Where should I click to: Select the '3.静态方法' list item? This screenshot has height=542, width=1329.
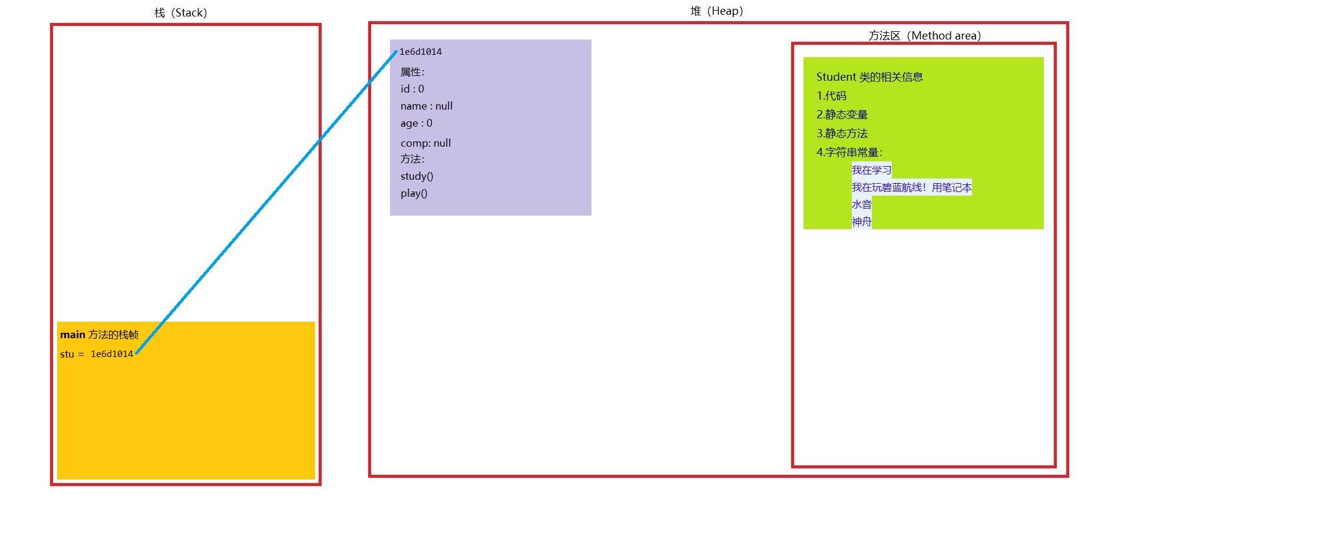pyautogui.click(x=842, y=133)
